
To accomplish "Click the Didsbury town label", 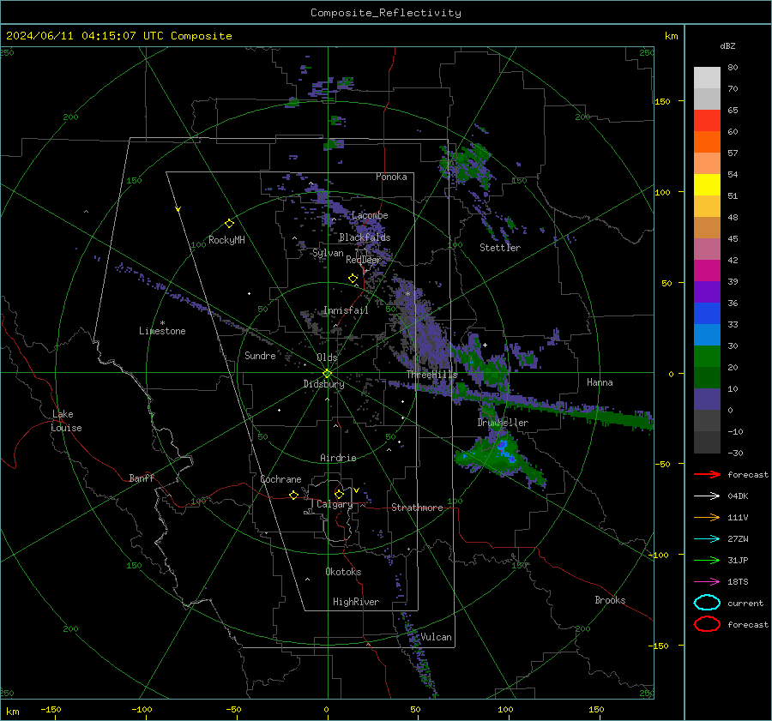I will pos(323,384).
